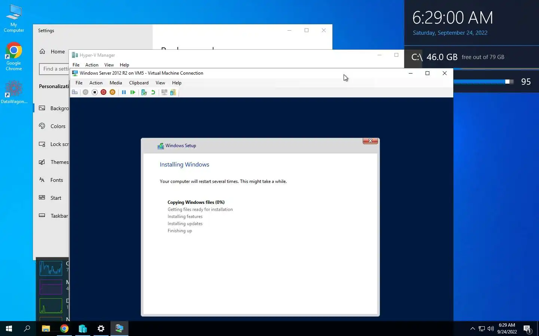Open the Media menu
The width and height of the screenshot is (539, 336).
click(x=116, y=83)
